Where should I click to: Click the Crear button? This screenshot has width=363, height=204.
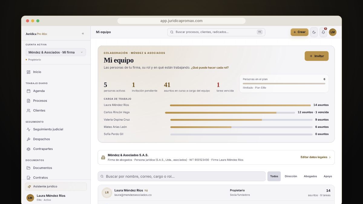pos(299,32)
